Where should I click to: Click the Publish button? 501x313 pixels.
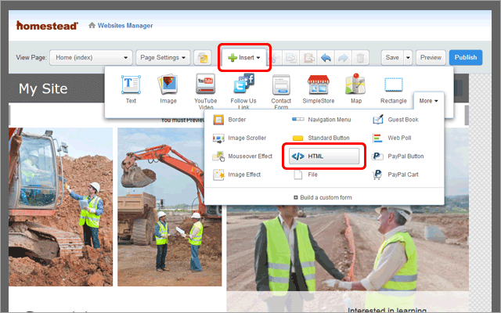click(x=466, y=58)
